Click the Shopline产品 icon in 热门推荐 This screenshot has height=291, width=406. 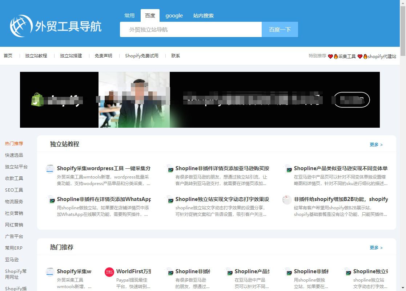[x=229, y=272]
